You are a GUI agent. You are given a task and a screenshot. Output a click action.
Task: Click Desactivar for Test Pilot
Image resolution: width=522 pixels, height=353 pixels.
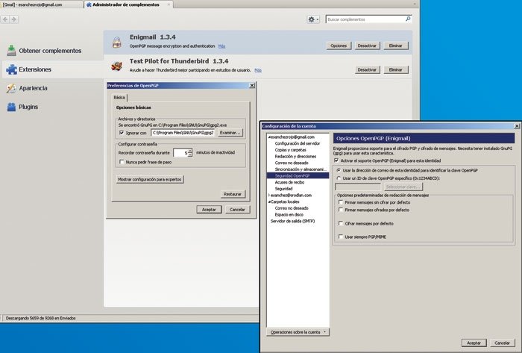[x=367, y=70]
